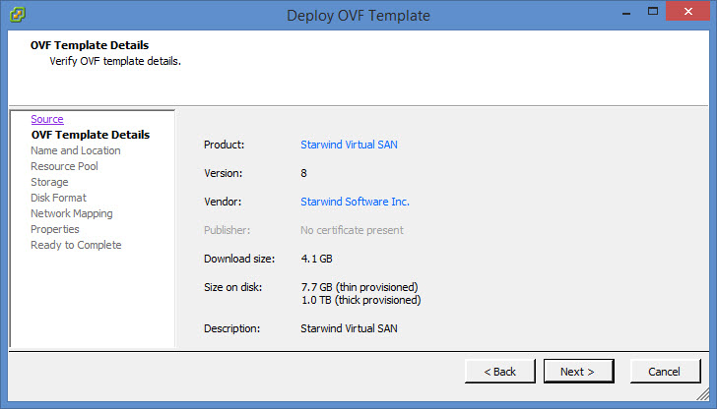The width and height of the screenshot is (717, 409).
Task: Click the 'Vendor:' label
Action: click(223, 202)
